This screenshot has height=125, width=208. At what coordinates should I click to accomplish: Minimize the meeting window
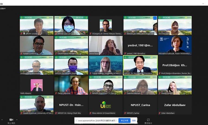click(203, 4)
